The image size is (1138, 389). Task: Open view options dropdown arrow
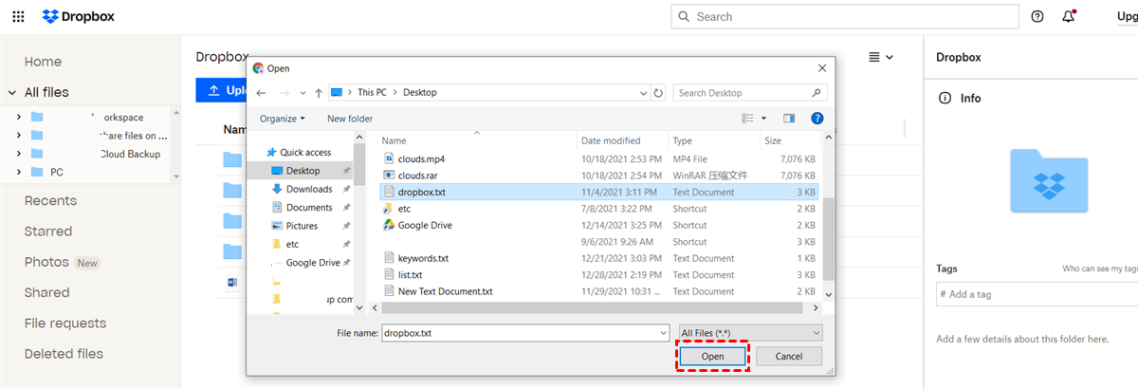(x=763, y=119)
